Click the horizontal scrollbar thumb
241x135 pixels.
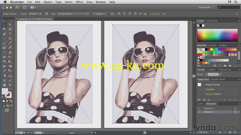click(x=145, y=132)
